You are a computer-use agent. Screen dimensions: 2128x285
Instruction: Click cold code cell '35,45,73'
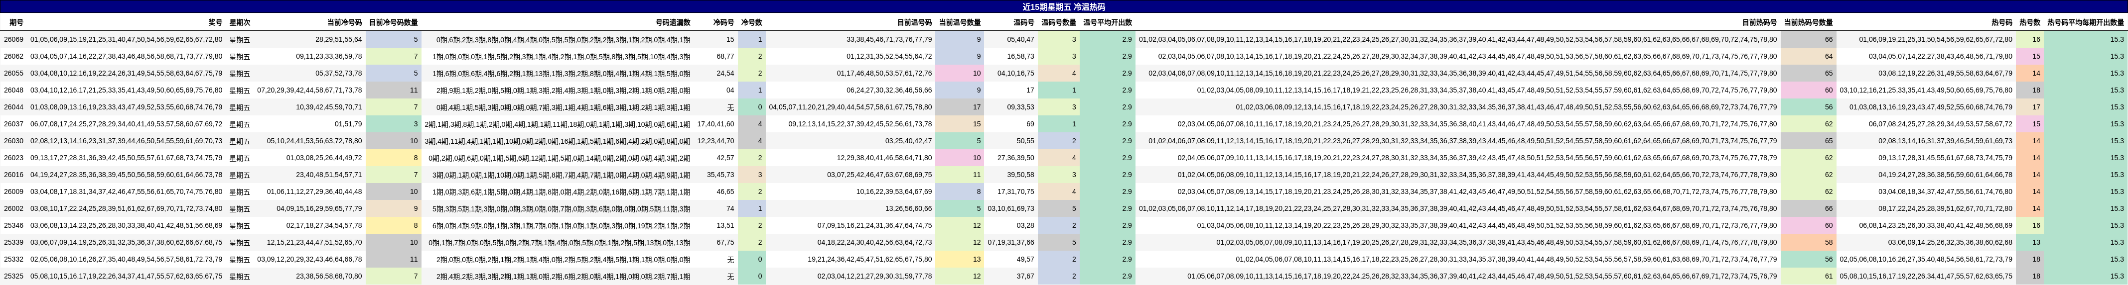coord(720,175)
